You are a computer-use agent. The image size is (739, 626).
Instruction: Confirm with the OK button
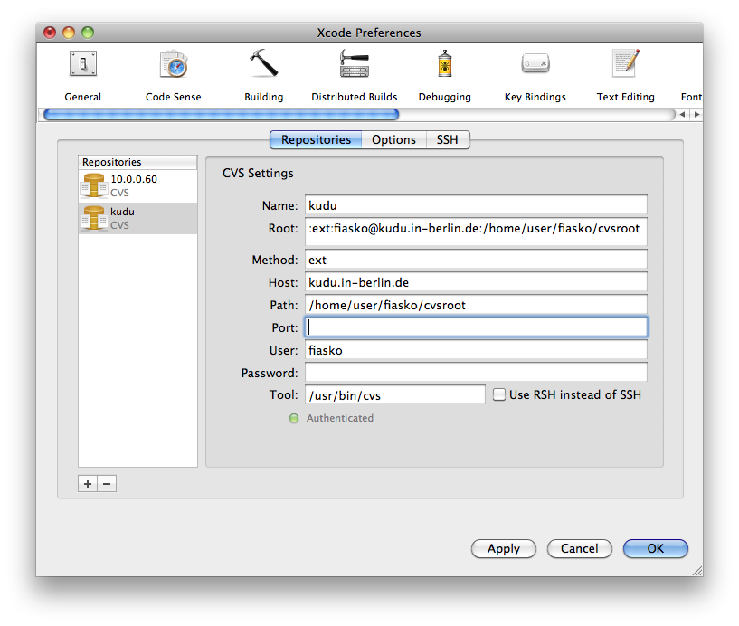(655, 548)
